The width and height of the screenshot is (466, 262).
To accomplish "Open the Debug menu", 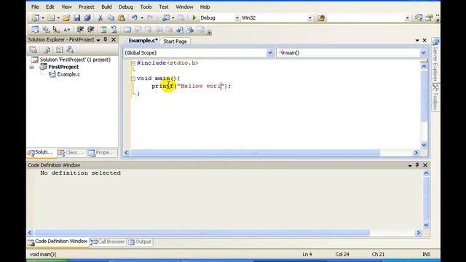I will point(126,7).
